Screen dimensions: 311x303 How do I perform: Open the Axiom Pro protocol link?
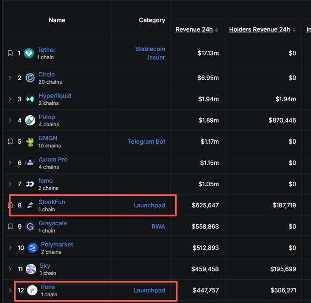[x=53, y=159]
